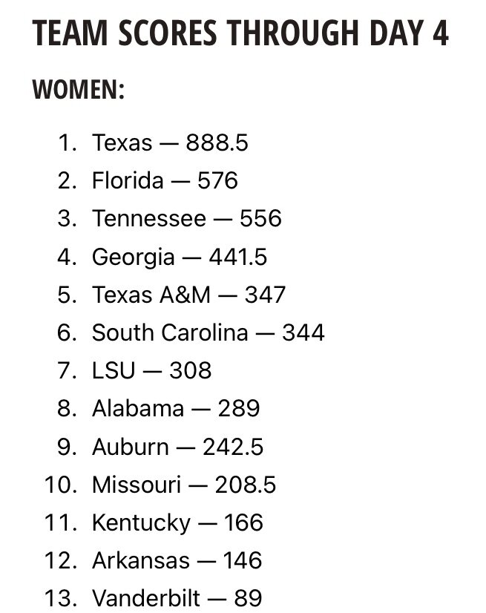Click list number 1 beside Texas
Screen dimensions: 486x613
[67, 142]
